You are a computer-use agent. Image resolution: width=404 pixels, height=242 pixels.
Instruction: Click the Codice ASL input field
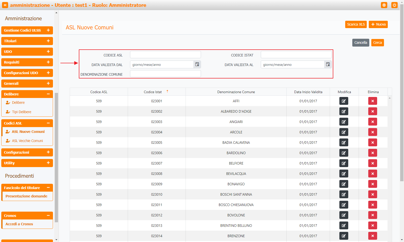pyautogui.click(x=165, y=55)
